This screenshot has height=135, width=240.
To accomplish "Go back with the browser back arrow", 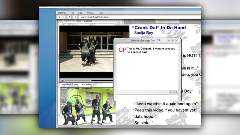I will [x=59, y=17].
